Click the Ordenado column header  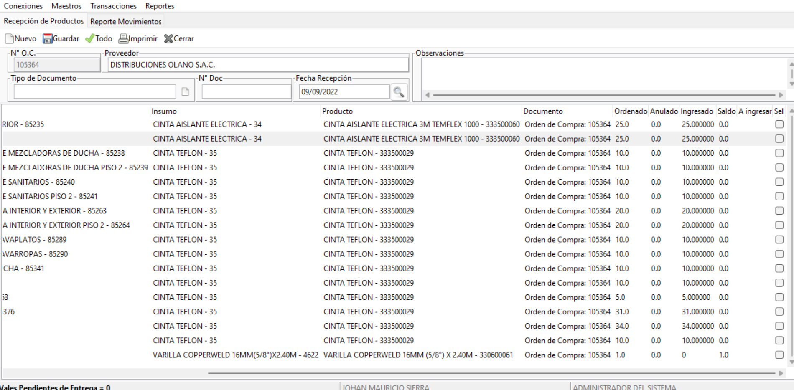point(631,111)
